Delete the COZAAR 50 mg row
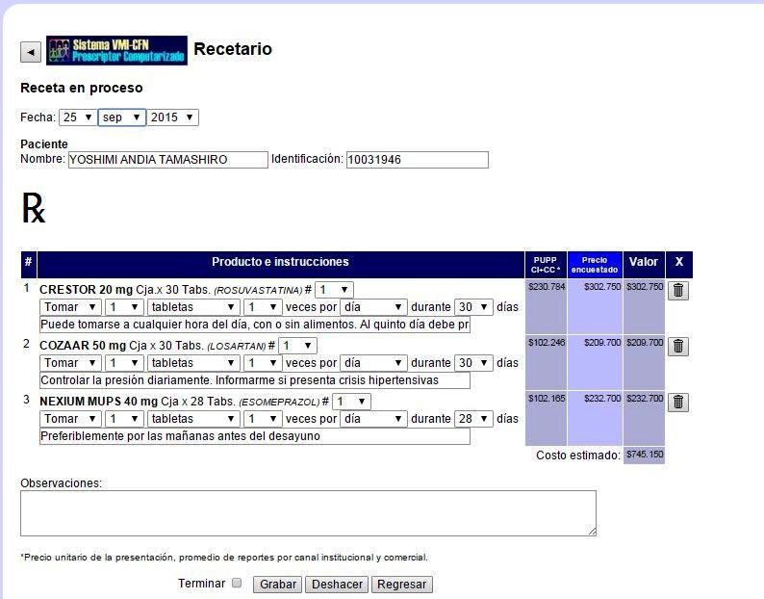 677,347
